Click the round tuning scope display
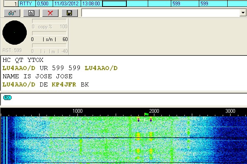247x164 pixels. (x=14, y=33)
